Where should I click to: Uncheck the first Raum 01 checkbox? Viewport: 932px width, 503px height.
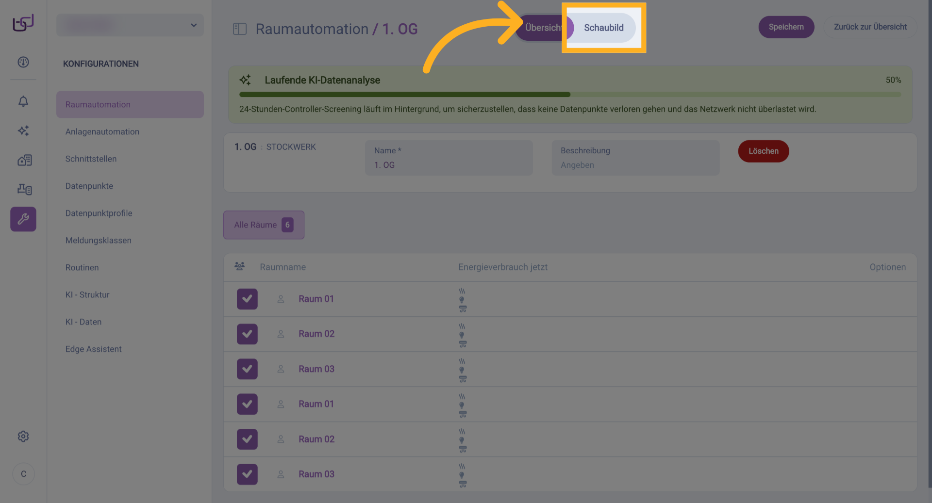[x=247, y=299]
